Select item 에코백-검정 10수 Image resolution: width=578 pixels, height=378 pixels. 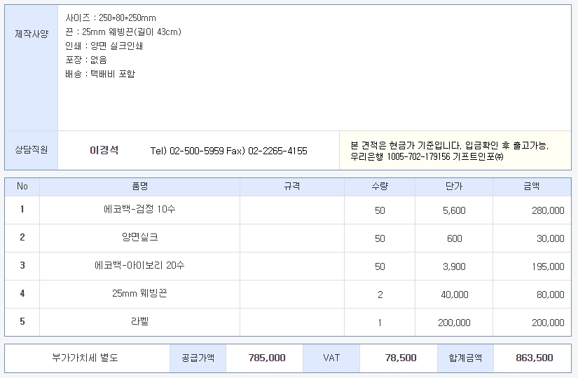click(139, 210)
